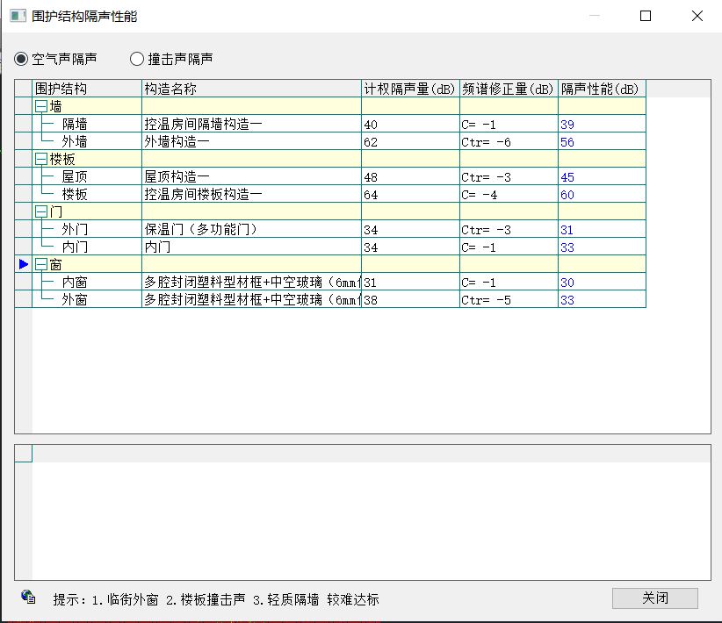Click the globe hint icon at bottom left
This screenshot has height=623, width=722.
[29, 598]
